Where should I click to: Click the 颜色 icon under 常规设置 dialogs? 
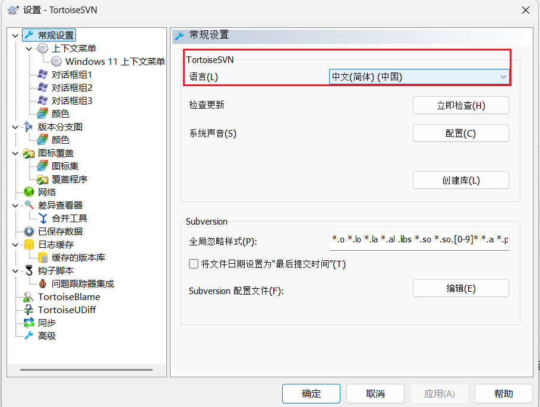coord(43,113)
